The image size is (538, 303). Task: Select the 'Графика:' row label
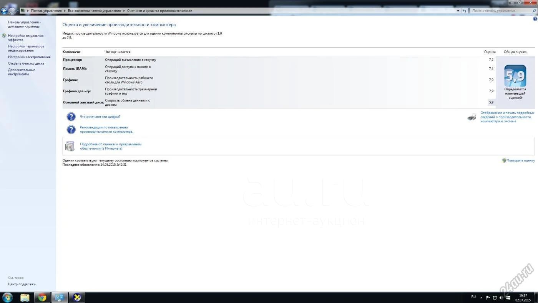[70, 80]
